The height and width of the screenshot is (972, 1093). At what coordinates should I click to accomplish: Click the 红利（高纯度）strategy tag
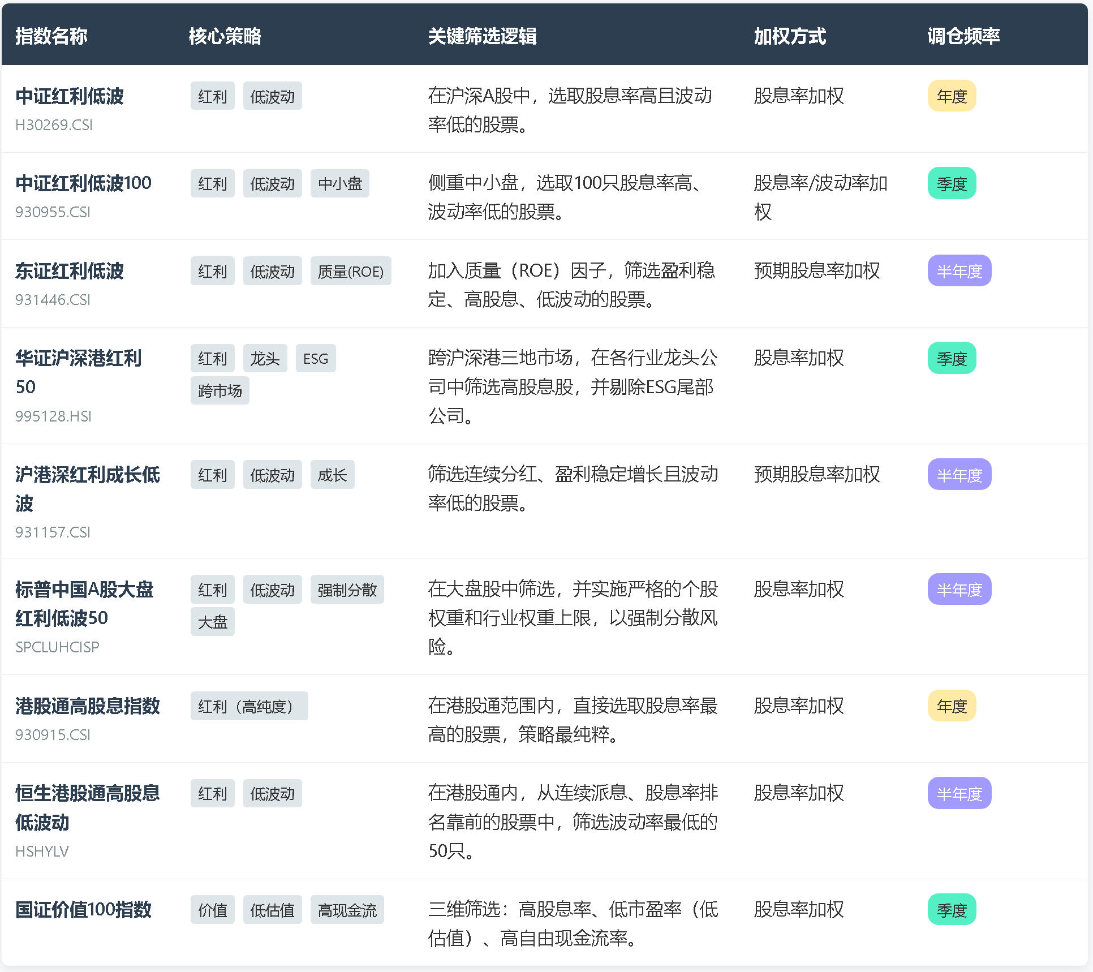pyautogui.click(x=249, y=707)
